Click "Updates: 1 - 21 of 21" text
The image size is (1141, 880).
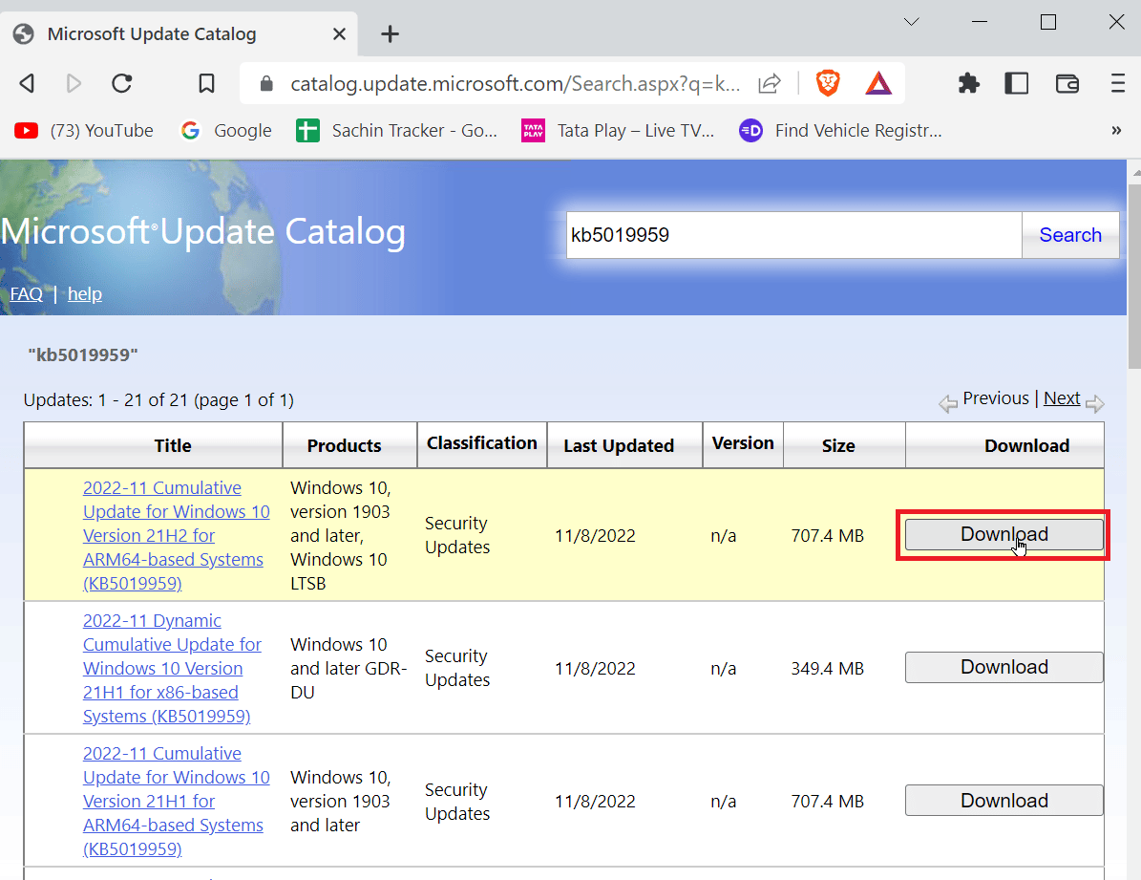click(x=107, y=400)
